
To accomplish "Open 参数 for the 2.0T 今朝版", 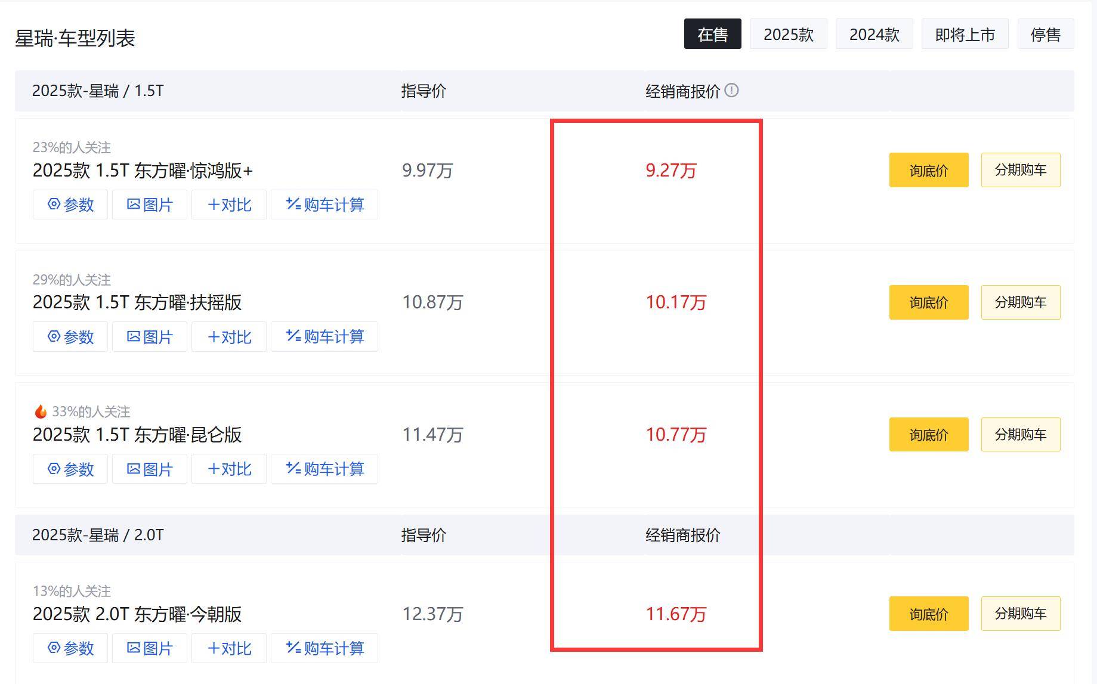I will tap(69, 648).
